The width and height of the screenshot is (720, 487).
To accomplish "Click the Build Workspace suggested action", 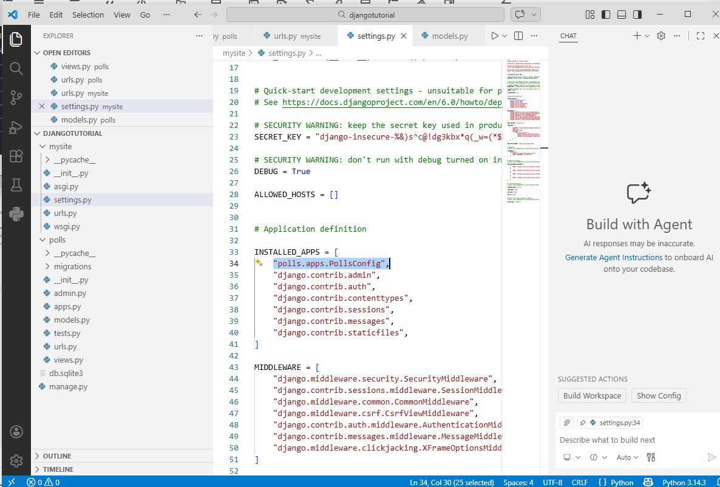I will tap(592, 395).
